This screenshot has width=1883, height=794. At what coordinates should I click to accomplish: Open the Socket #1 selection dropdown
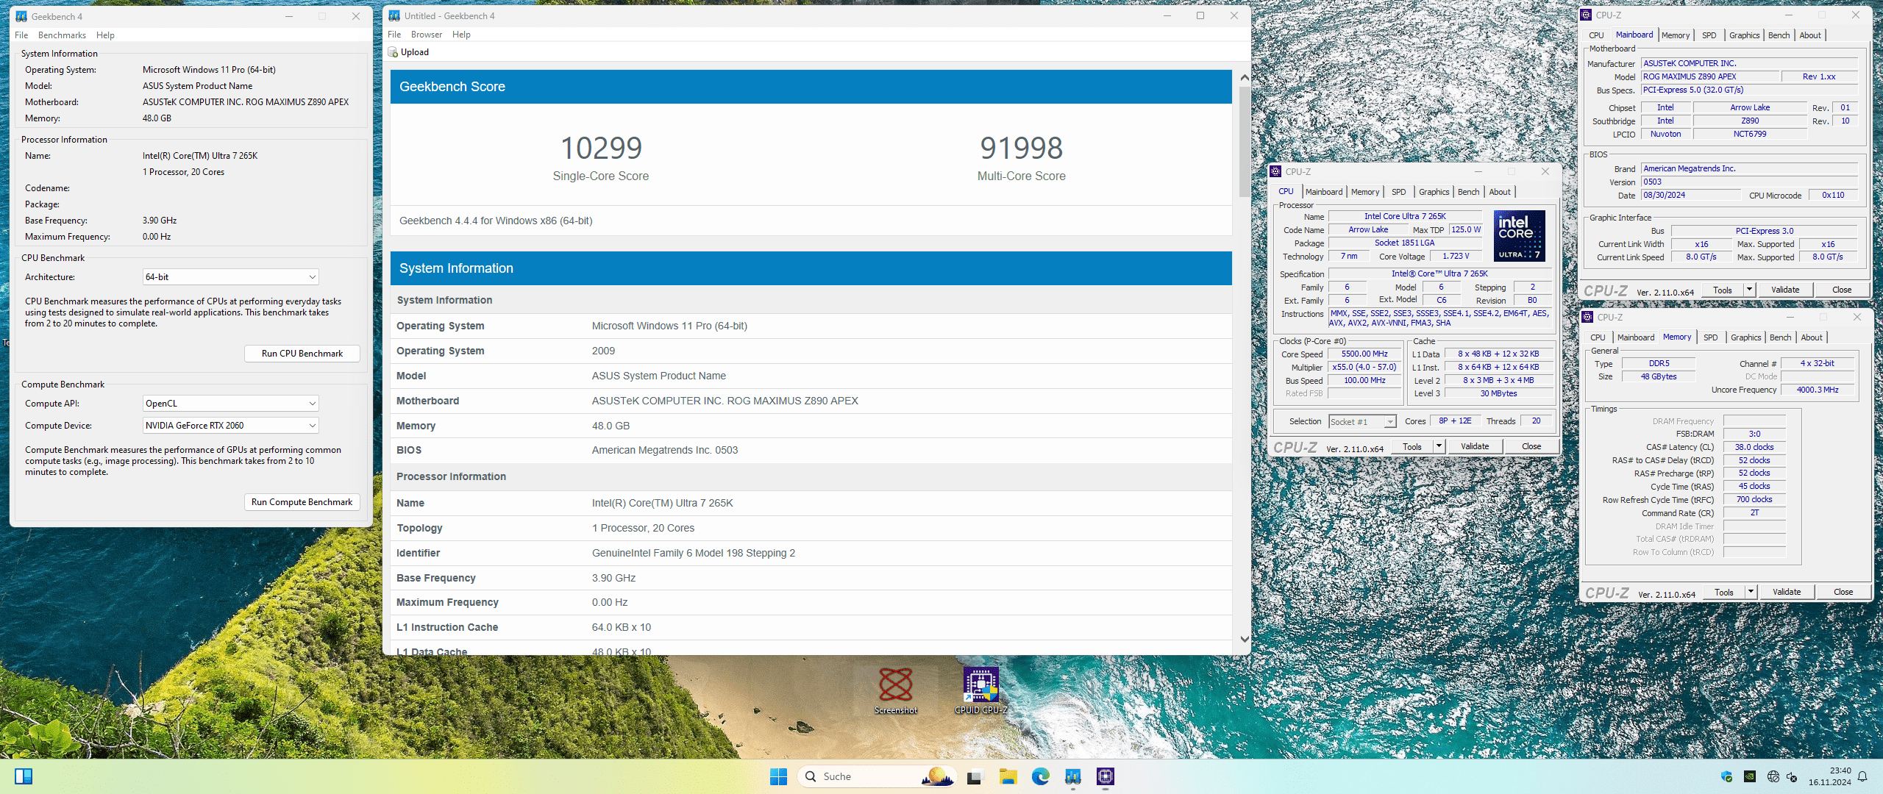(x=1389, y=422)
